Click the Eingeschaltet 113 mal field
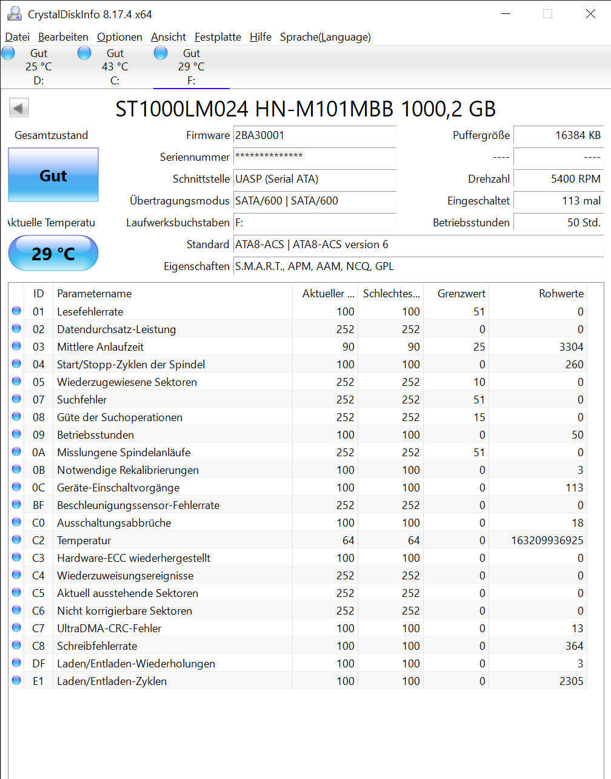This screenshot has height=779, width=611. [558, 201]
